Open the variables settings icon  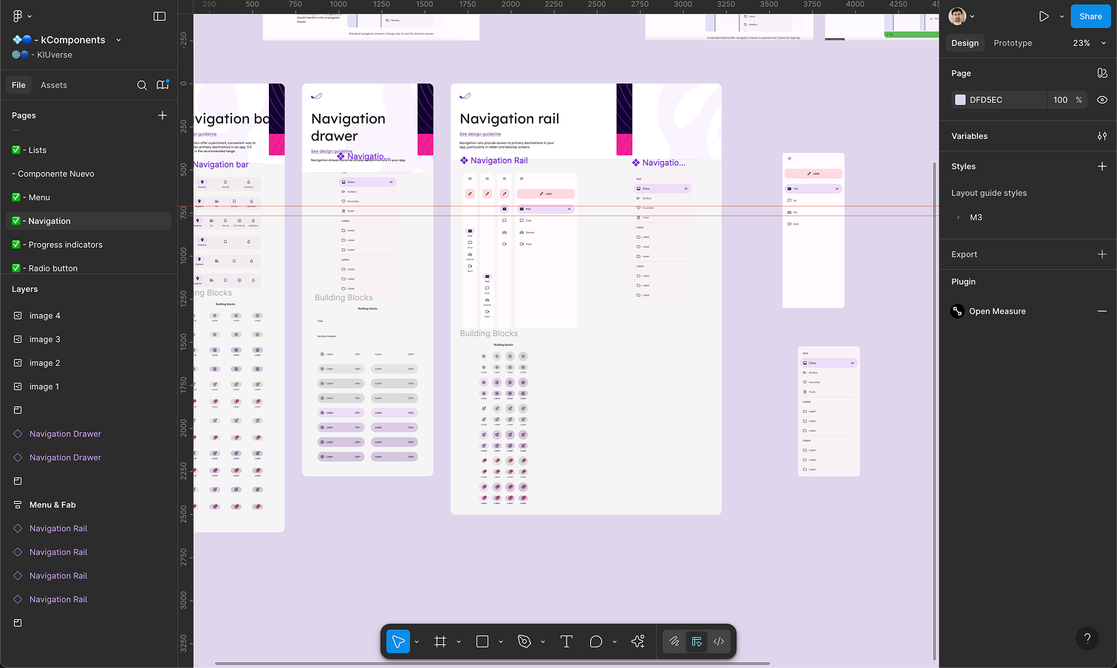point(1102,136)
